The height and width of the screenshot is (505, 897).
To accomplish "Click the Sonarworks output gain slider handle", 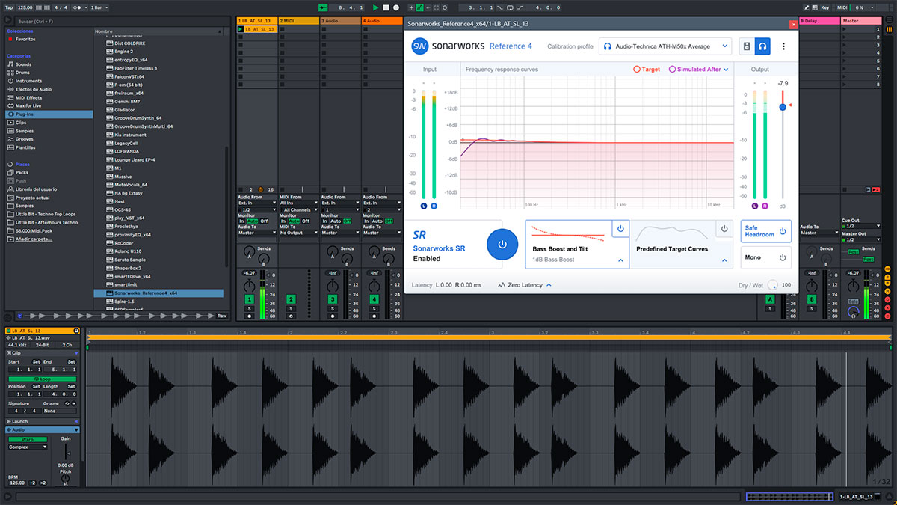I will (x=783, y=107).
